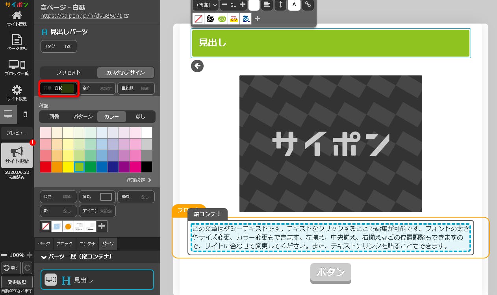Open the saipon.jp page URL link

coord(85,16)
